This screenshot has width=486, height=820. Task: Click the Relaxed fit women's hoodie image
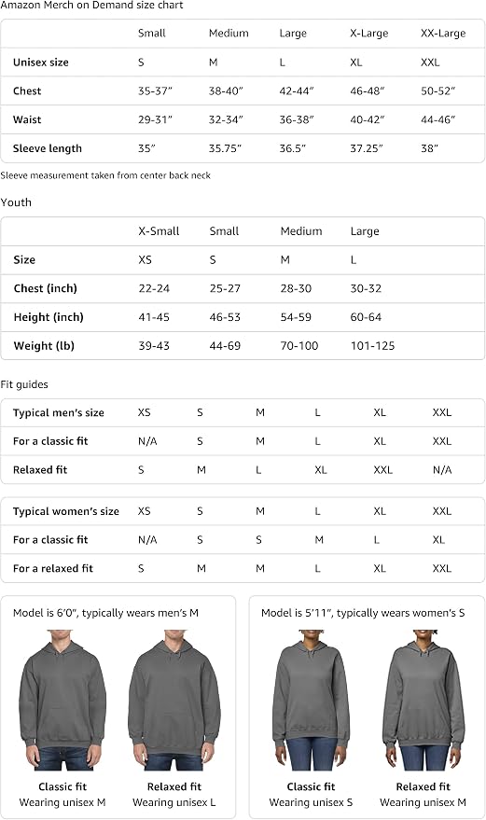coord(424,701)
